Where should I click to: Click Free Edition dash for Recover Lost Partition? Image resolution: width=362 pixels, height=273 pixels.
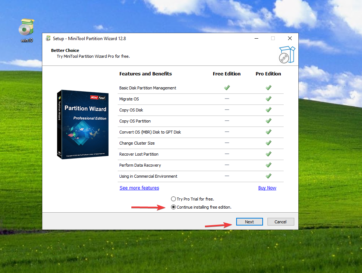click(227, 154)
